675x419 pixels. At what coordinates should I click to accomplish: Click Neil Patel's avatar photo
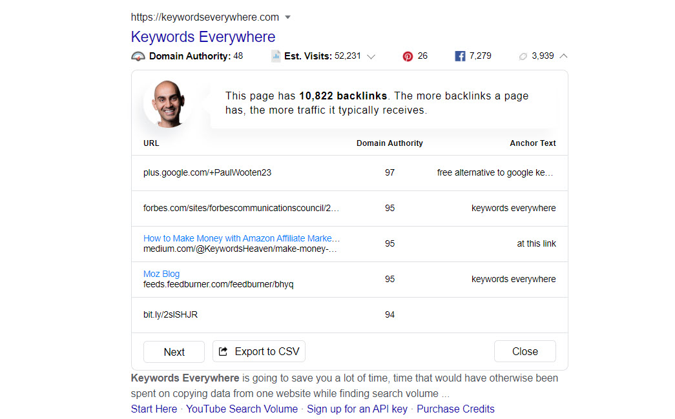click(166, 104)
